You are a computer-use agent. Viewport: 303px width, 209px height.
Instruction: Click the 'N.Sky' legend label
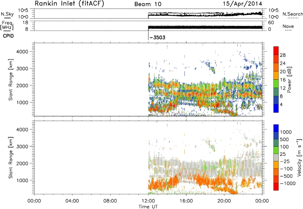pos(7,14)
